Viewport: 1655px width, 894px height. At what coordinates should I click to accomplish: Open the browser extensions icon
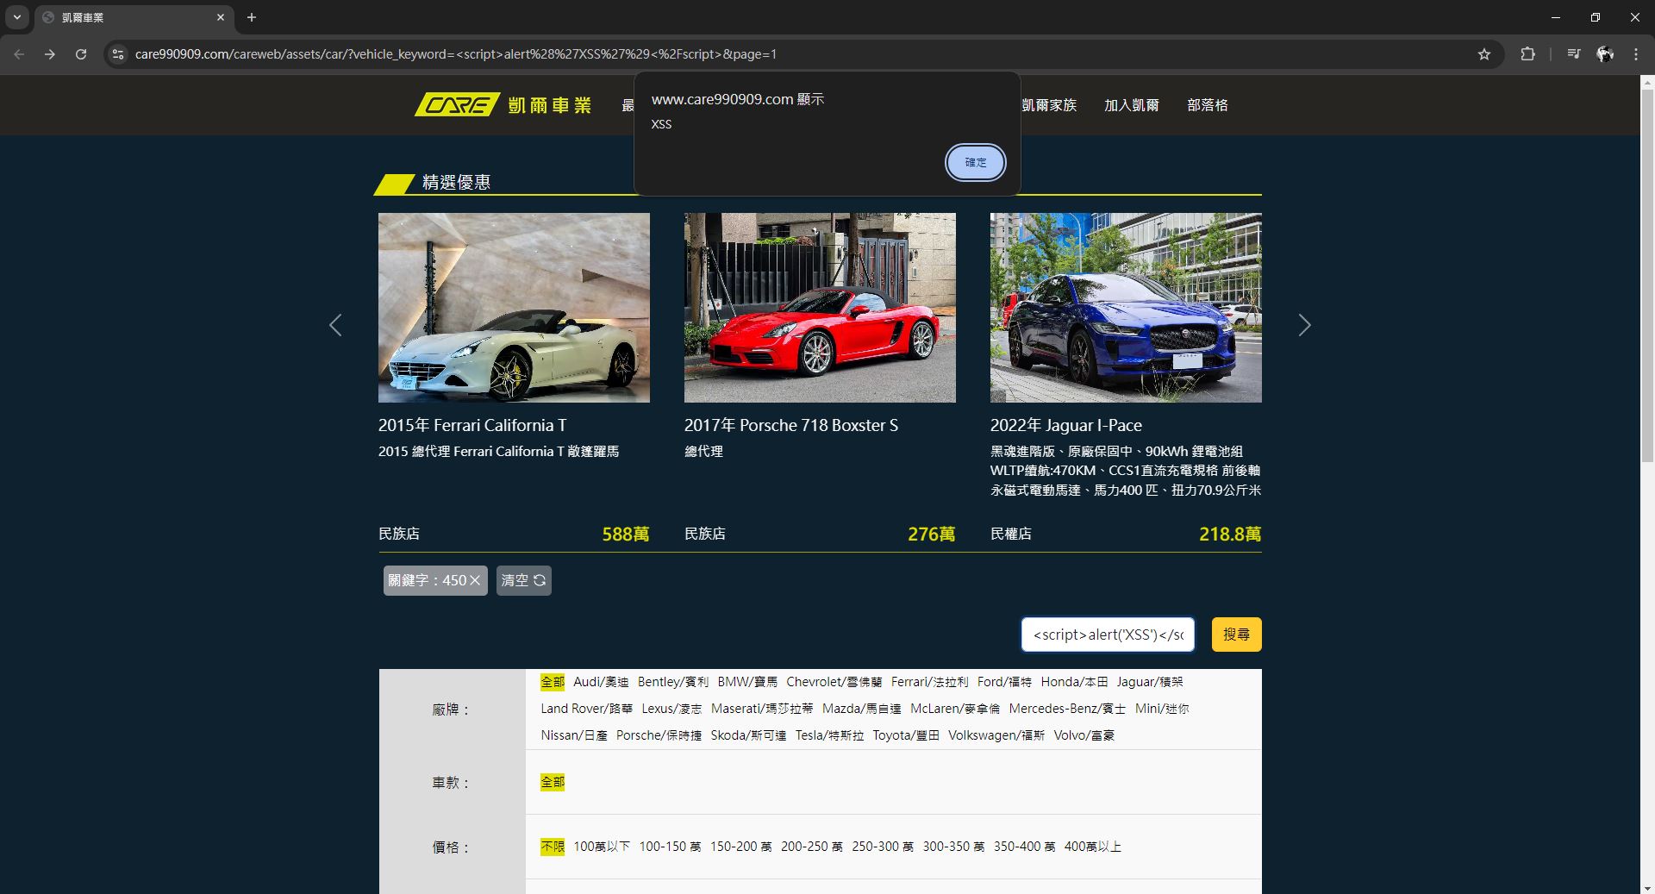pos(1527,54)
